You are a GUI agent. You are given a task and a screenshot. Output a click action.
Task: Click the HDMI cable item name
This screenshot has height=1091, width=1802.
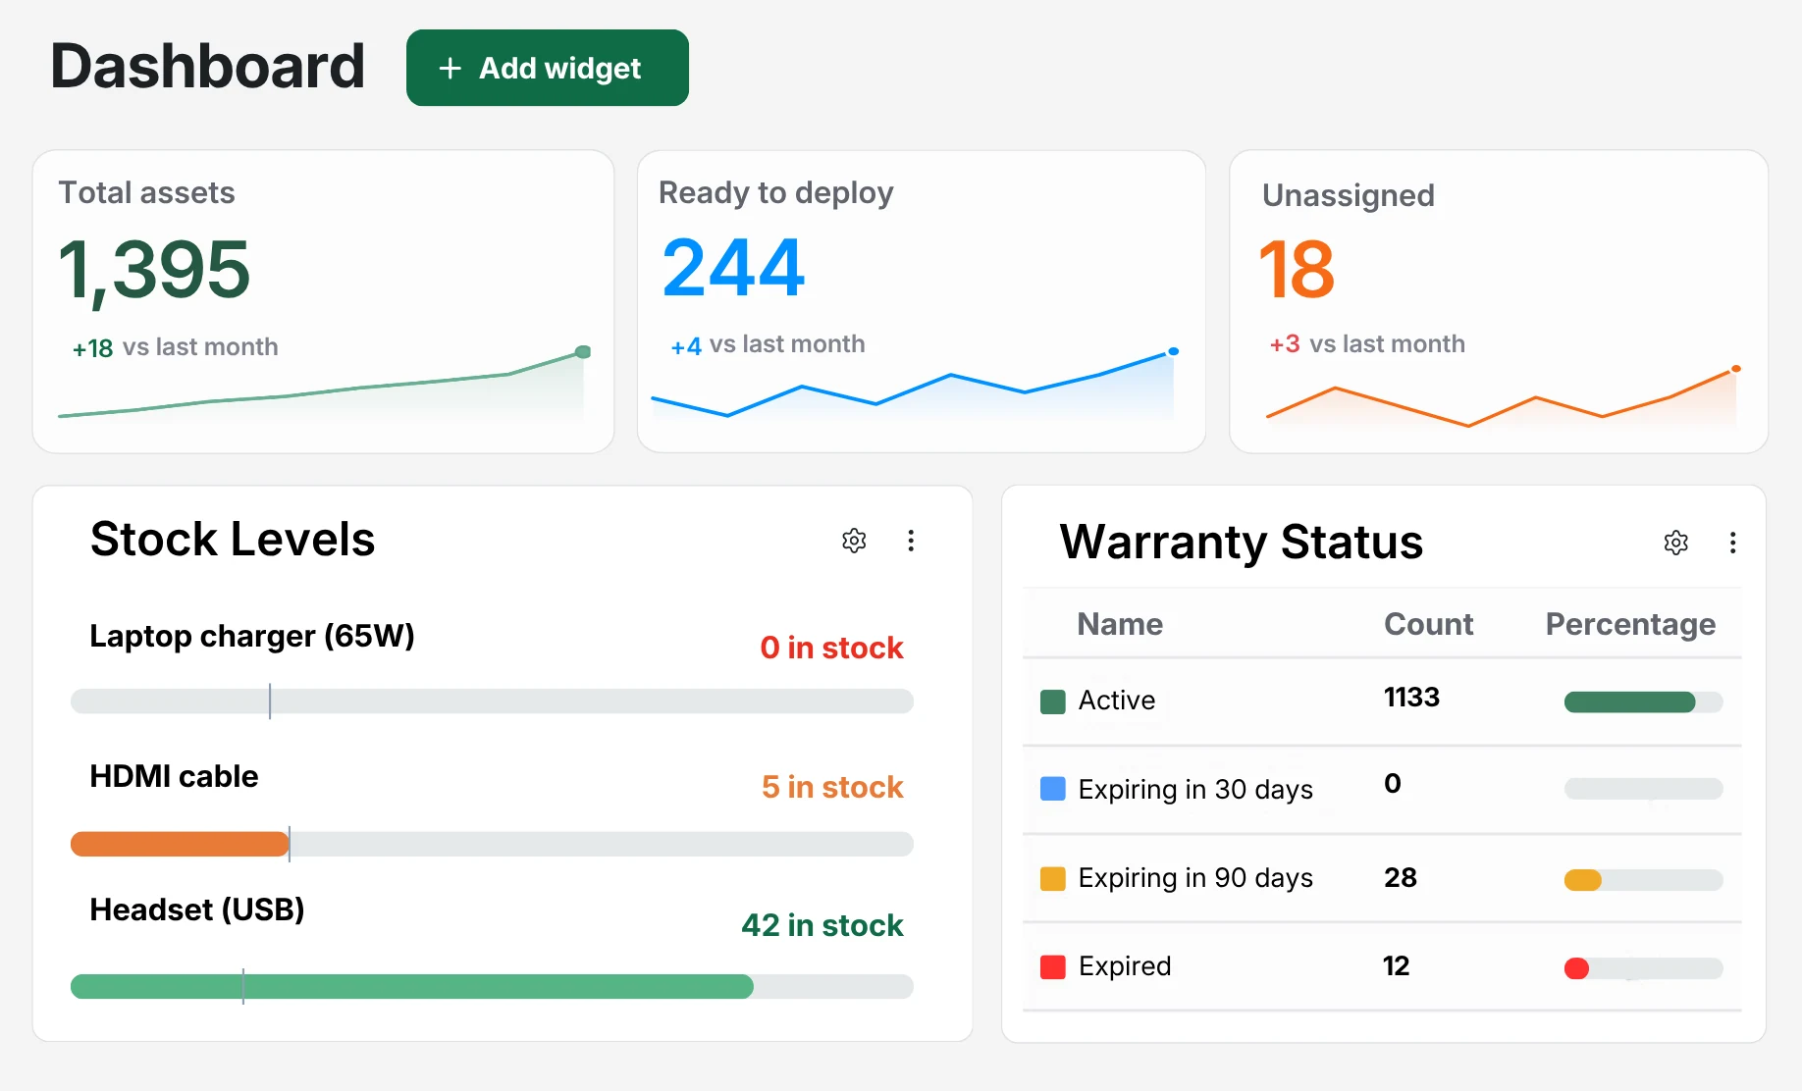coord(174,776)
